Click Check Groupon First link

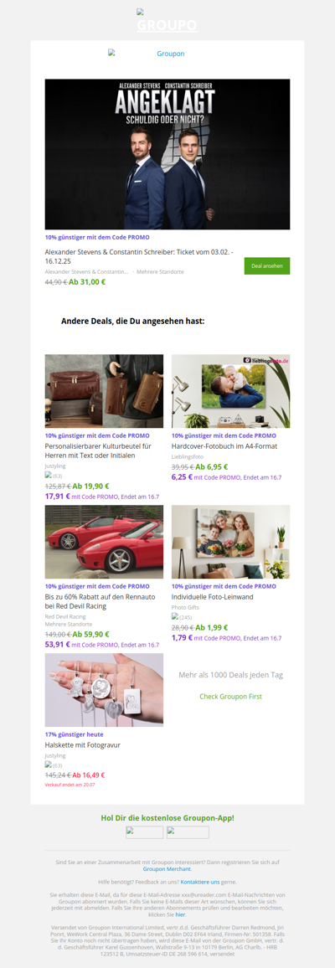[x=231, y=697]
